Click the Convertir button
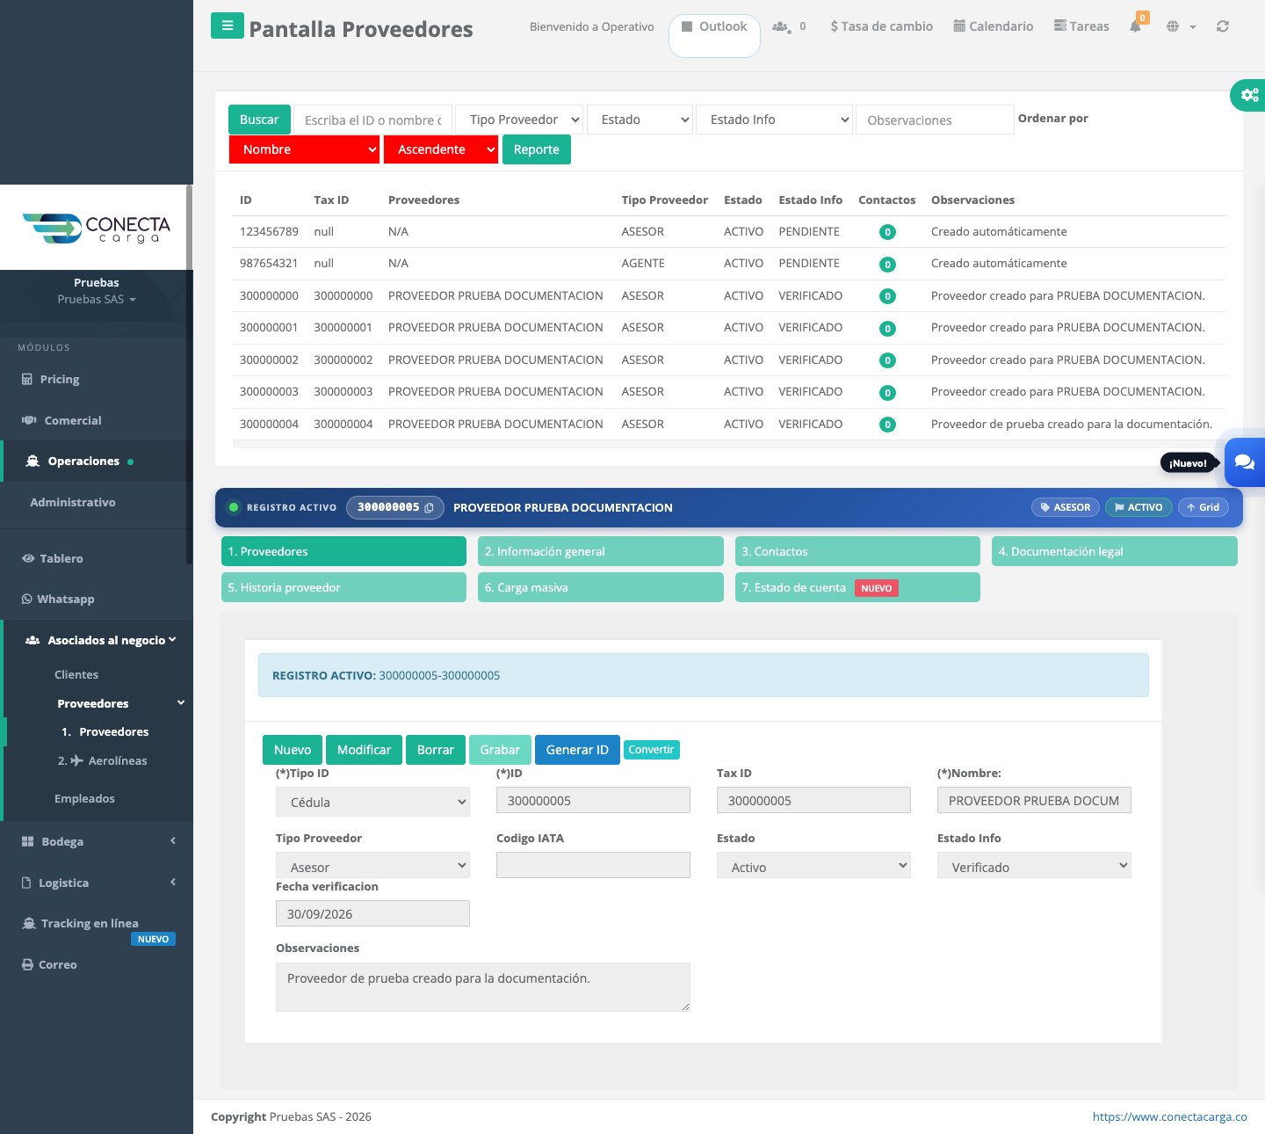The image size is (1265, 1134). (651, 750)
